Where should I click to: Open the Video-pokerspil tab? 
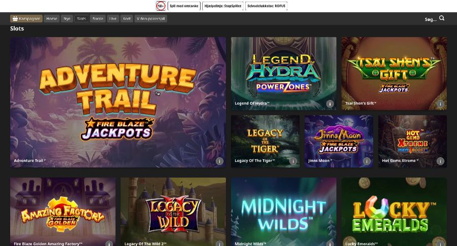pos(151,19)
